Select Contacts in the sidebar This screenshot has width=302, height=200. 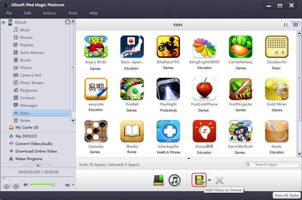27,98
